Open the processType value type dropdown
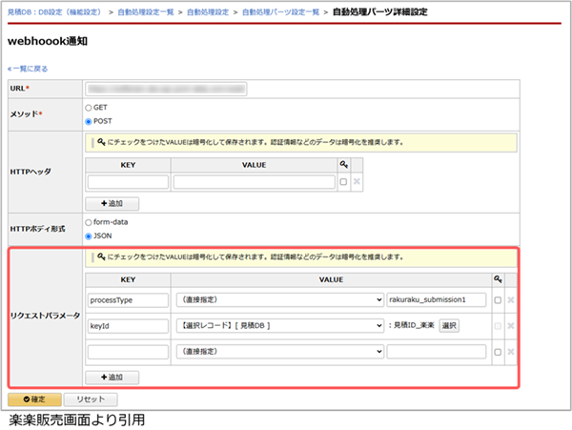 tap(278, 299)
